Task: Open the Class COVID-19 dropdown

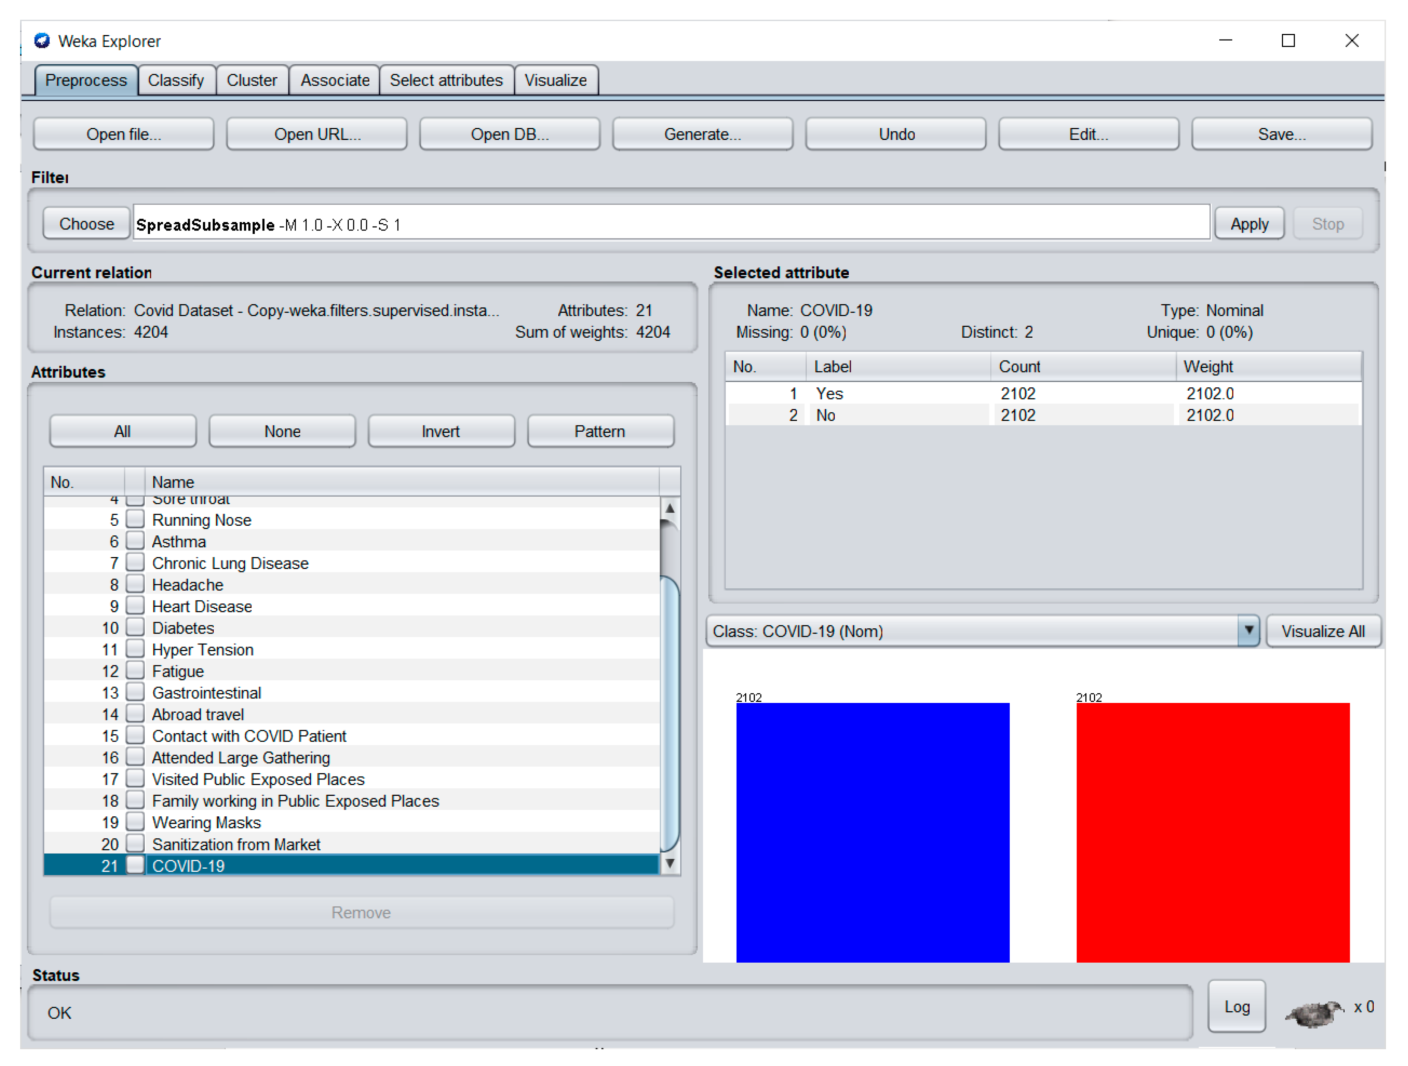Action: click(x=1248, y=631)
